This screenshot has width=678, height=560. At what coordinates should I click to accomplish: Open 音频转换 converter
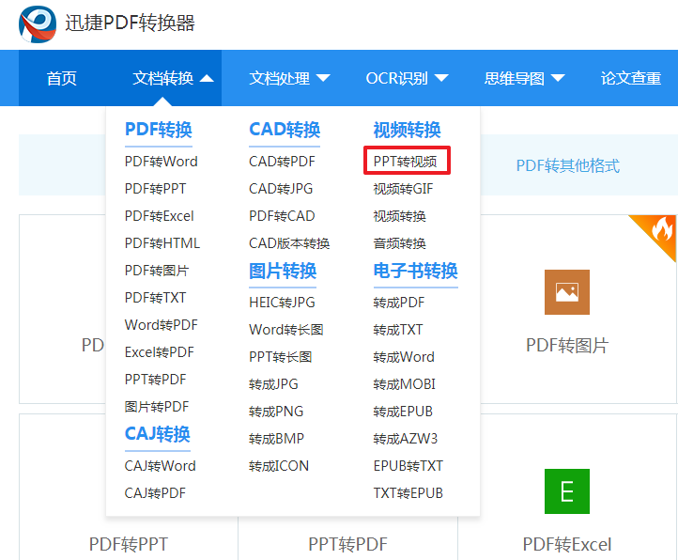pyautogui.click(x=399, y=243)
